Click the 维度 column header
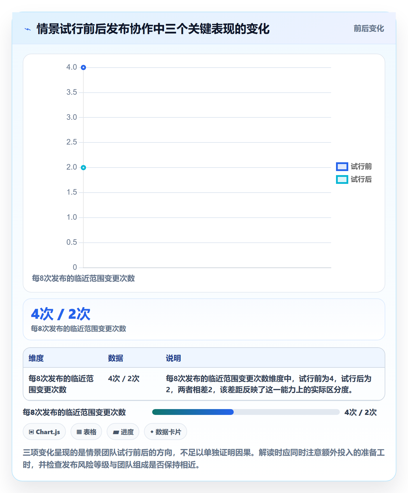 (x=36, y=358)
